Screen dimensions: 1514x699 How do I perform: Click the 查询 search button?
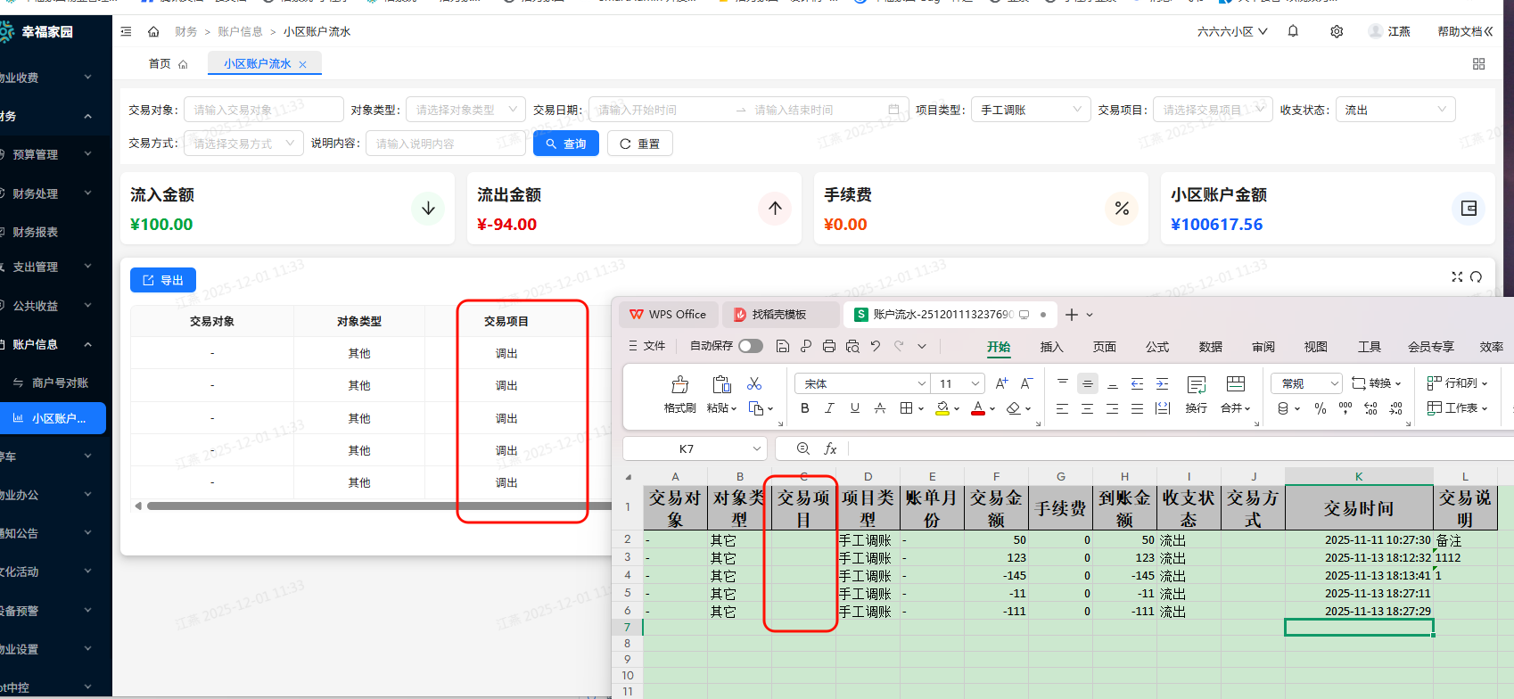566,144
